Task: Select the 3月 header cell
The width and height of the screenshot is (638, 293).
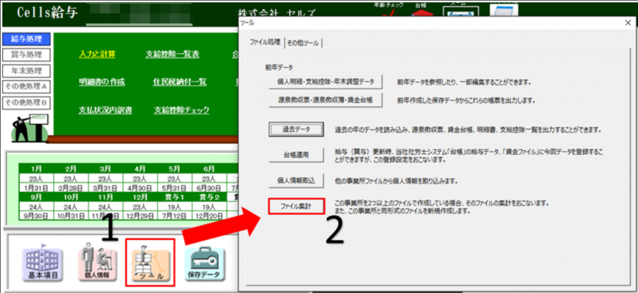Action: point(105,168)
